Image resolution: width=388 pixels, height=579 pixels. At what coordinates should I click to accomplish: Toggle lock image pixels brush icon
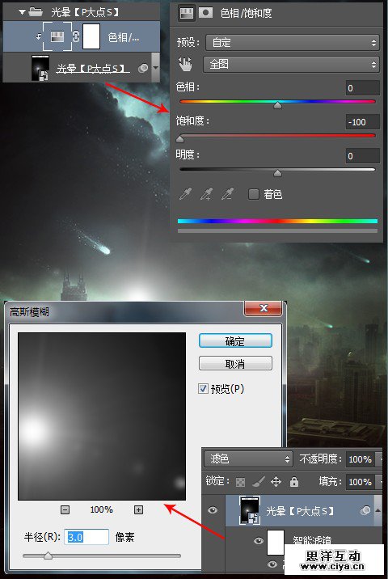258,481
